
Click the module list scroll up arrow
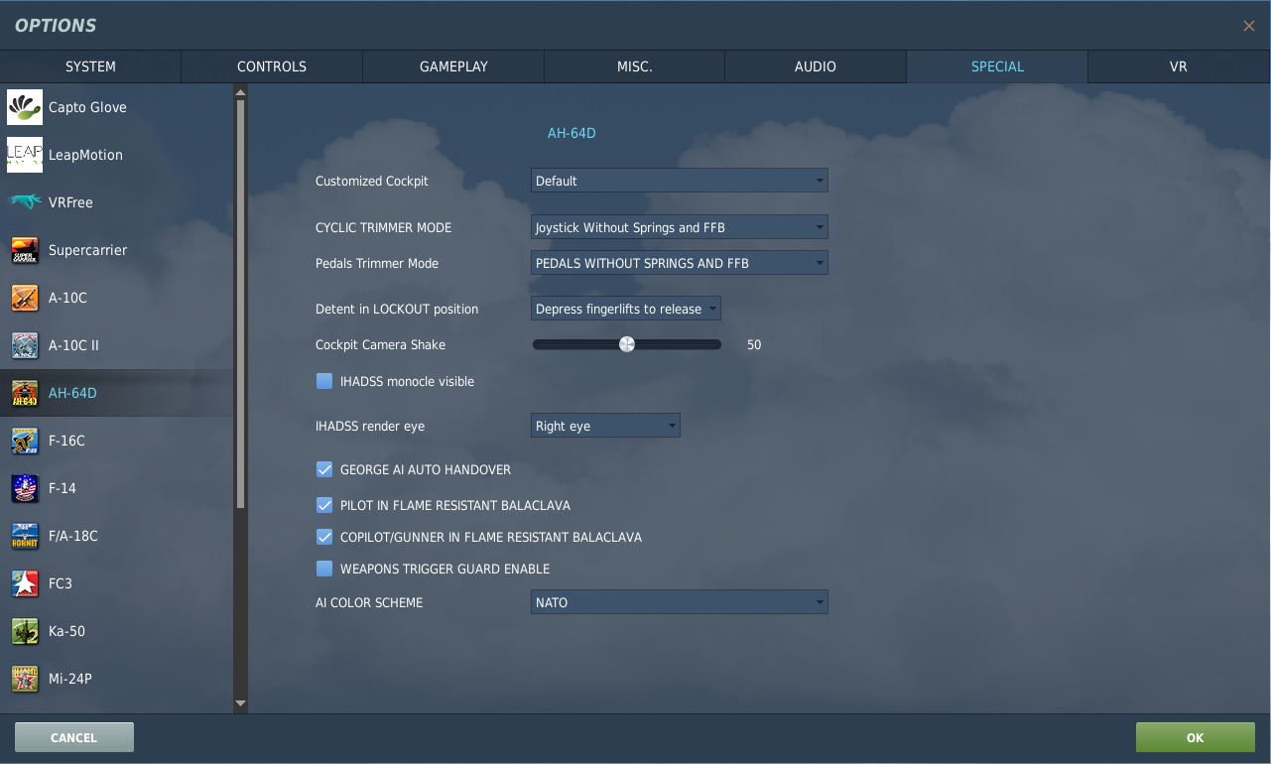pos(240,92)
